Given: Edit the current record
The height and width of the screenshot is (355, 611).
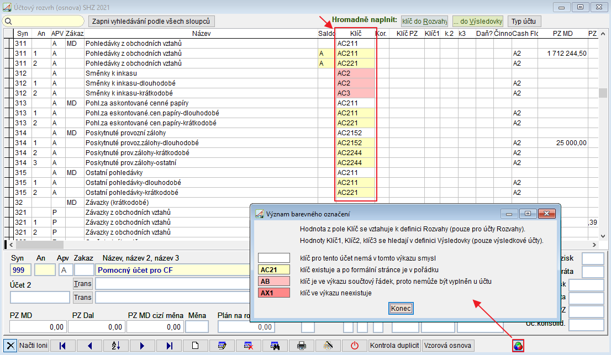Looking at the screenshot, I should coord(222,346).
